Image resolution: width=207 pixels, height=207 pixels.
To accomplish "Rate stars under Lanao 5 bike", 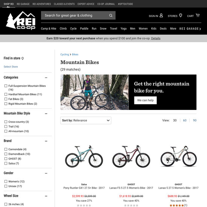I will pos(177,205).
